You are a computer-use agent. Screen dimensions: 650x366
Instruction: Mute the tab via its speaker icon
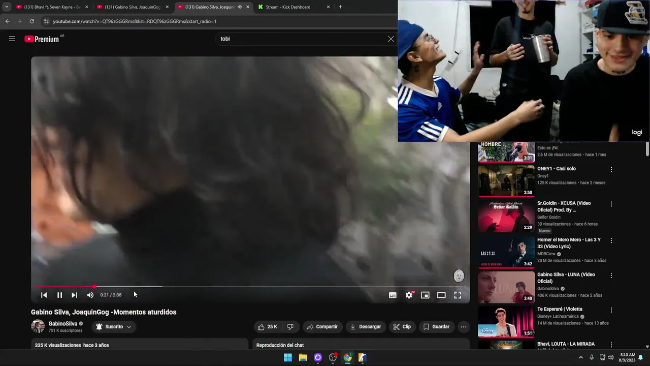[x=240, y=7]
